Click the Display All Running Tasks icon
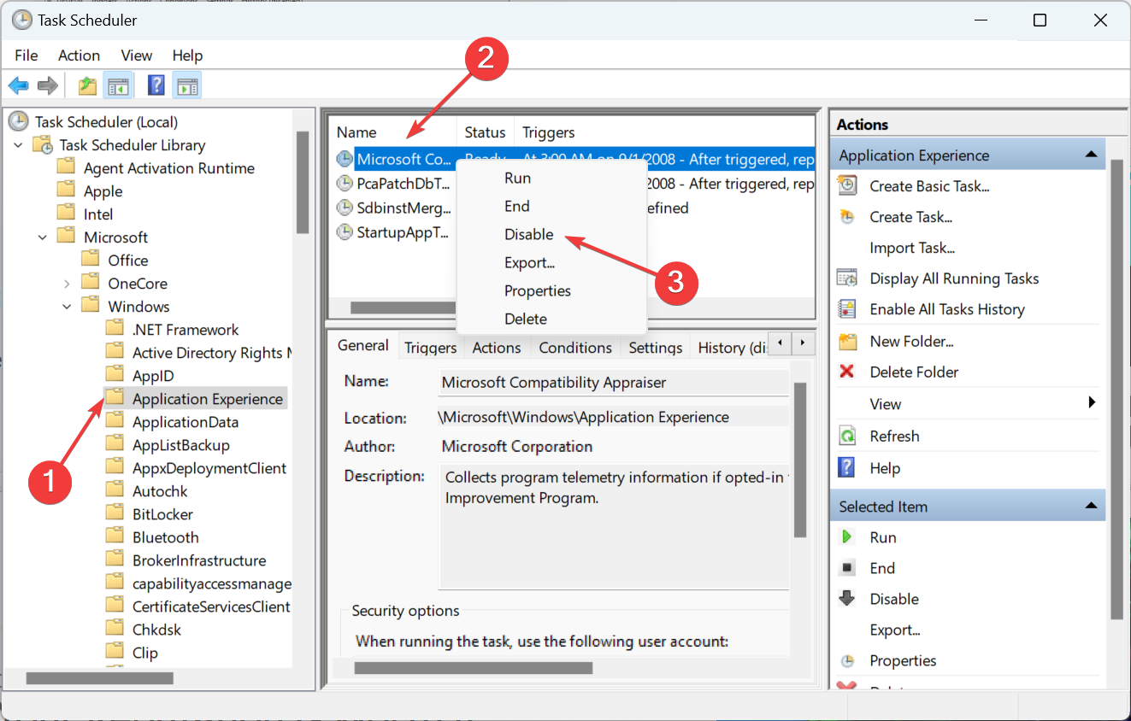 847,278
